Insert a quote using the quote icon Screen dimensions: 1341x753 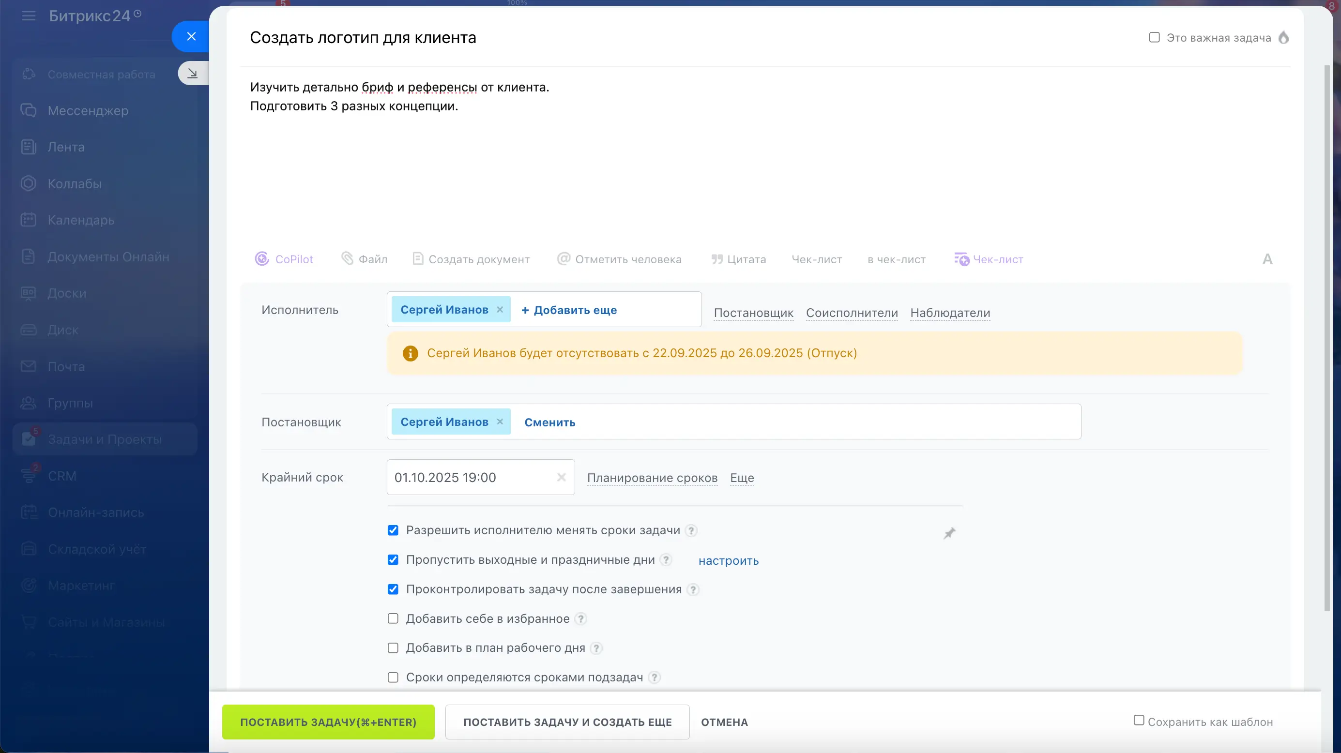coord(717,259)
